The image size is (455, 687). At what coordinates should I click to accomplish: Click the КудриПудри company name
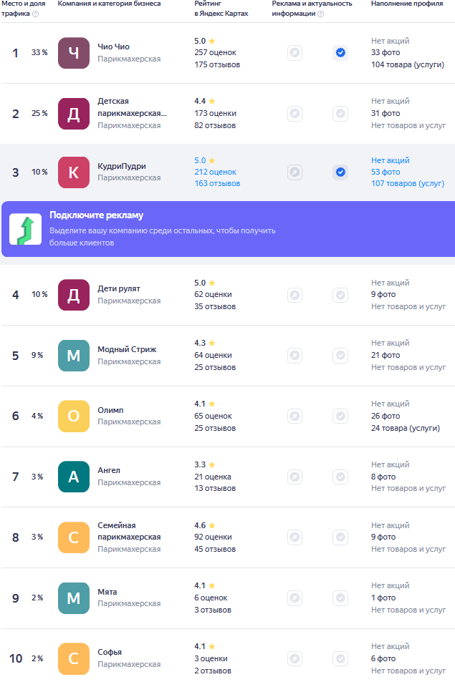[122, 166]
